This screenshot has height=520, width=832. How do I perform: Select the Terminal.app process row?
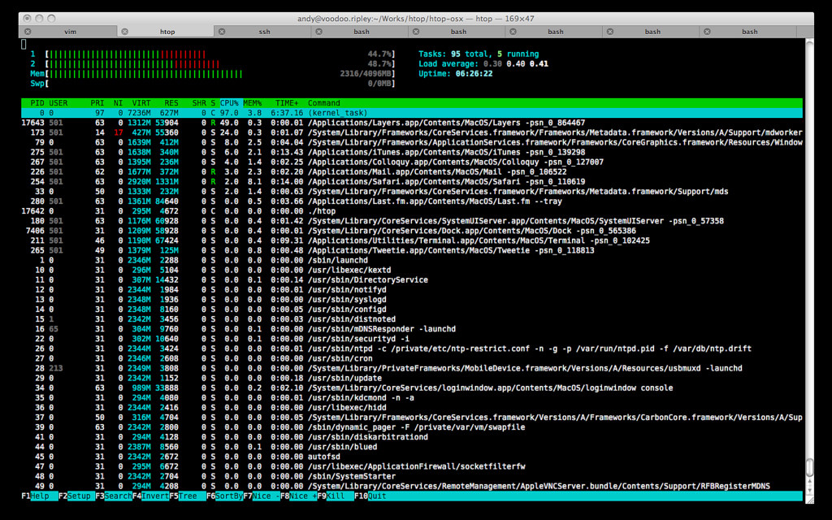click(x=412, y=240)
